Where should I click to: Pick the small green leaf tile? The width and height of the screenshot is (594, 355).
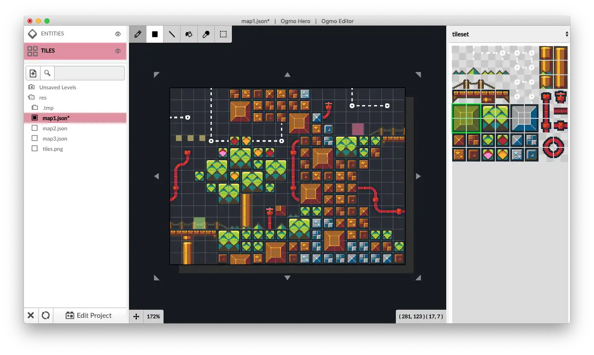point(489,140)
